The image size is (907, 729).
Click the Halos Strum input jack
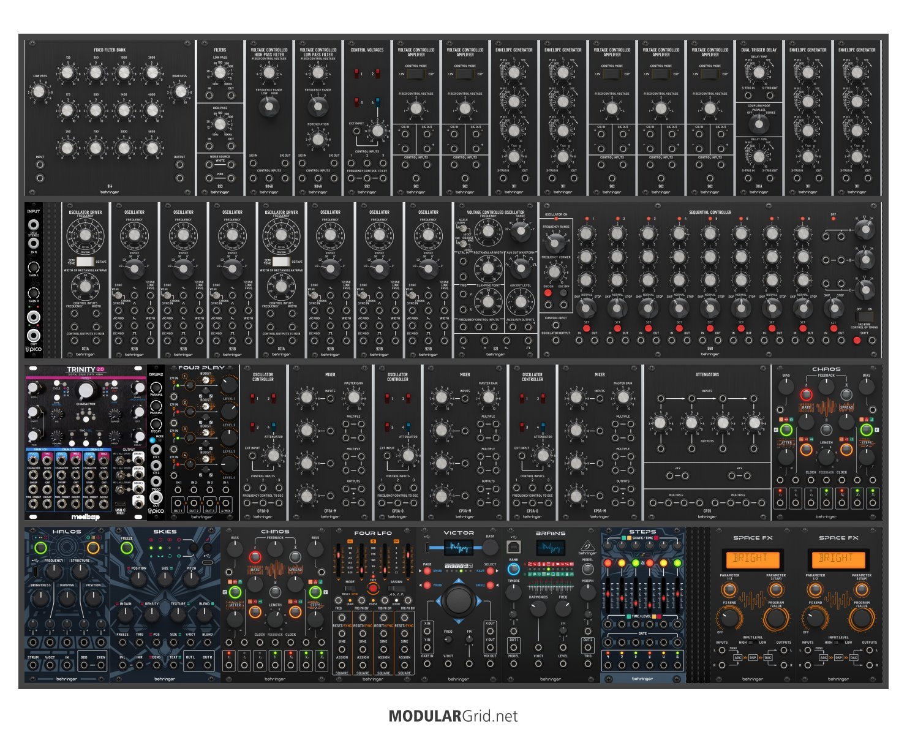pos(33,665)
